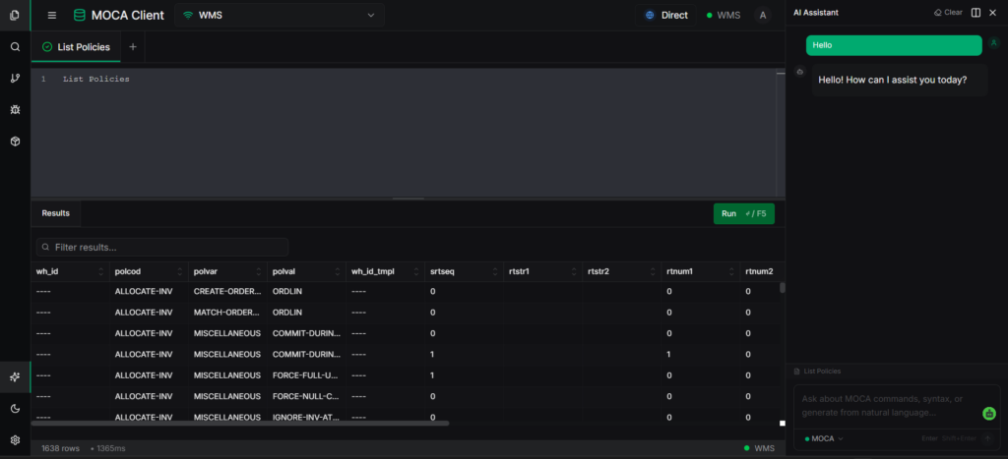Click the List Policies file icon in assistant

797,372
